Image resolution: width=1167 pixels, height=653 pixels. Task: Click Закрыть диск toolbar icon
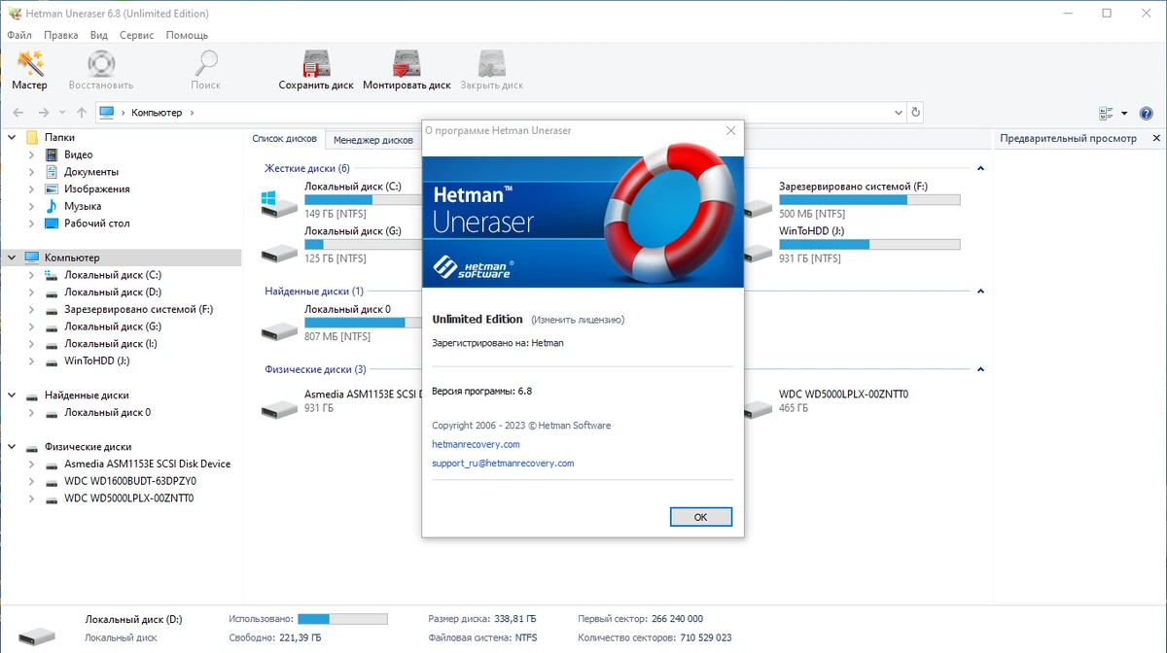point(491,71)
